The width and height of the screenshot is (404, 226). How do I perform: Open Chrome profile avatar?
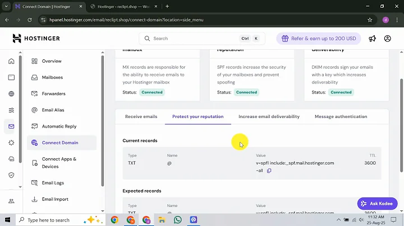(x=385, y=20)
